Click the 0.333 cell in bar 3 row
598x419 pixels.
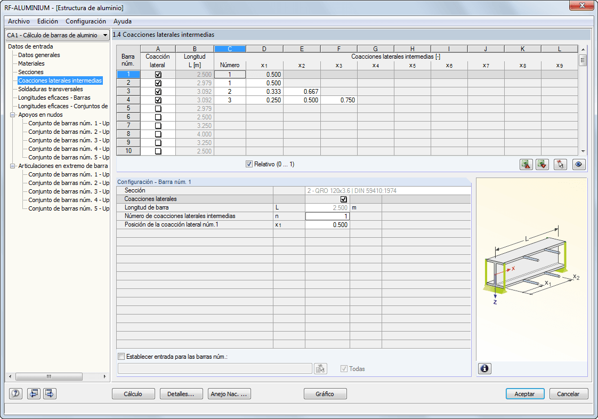coord(265,92)
